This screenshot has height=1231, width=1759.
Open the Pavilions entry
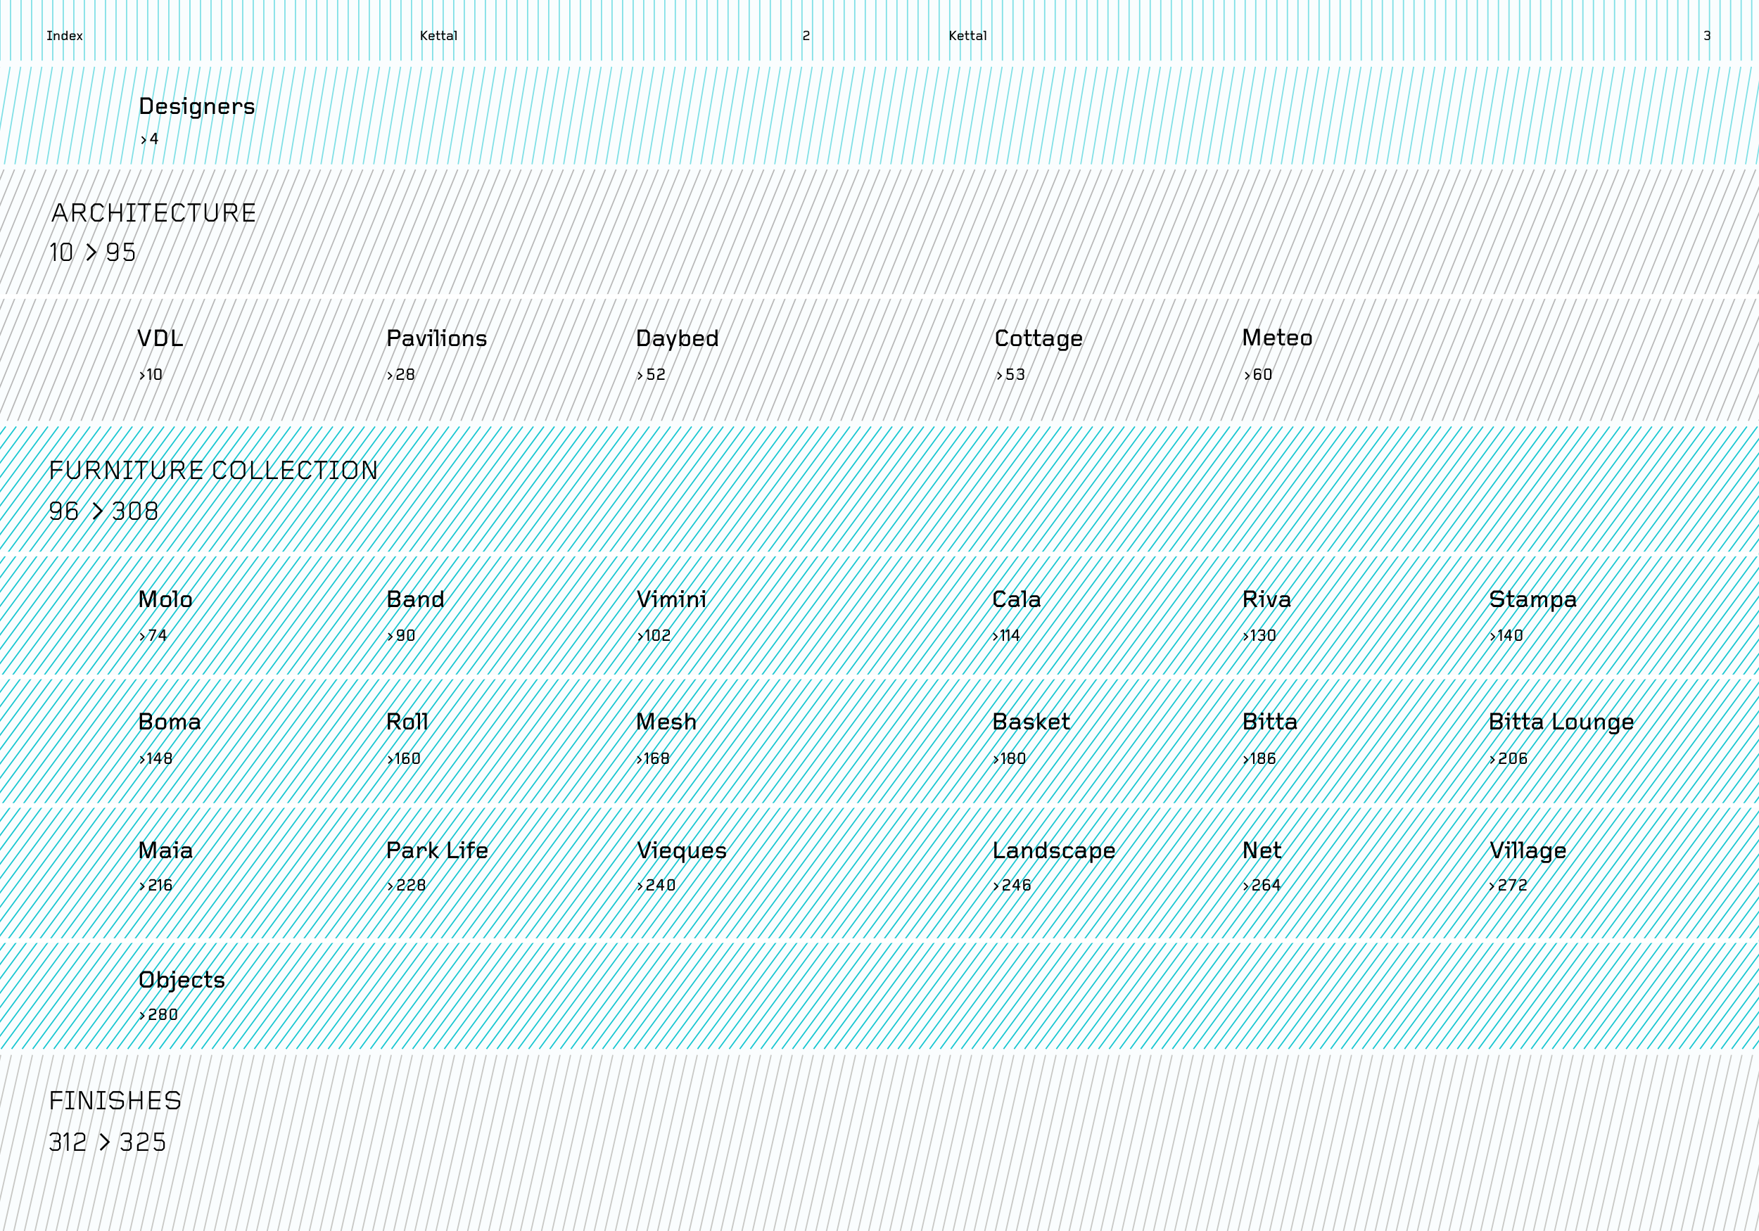click(x=436, y=339)
